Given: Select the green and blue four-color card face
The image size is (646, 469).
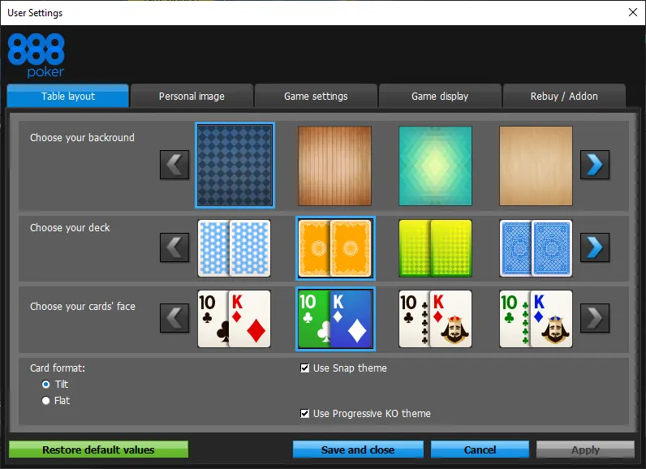Looking at the screenshot, I should 335,319.
